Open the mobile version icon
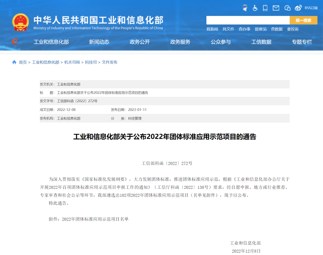Viewport: 323px width, 255px height. pyautogui.click(x=265, y=8)
